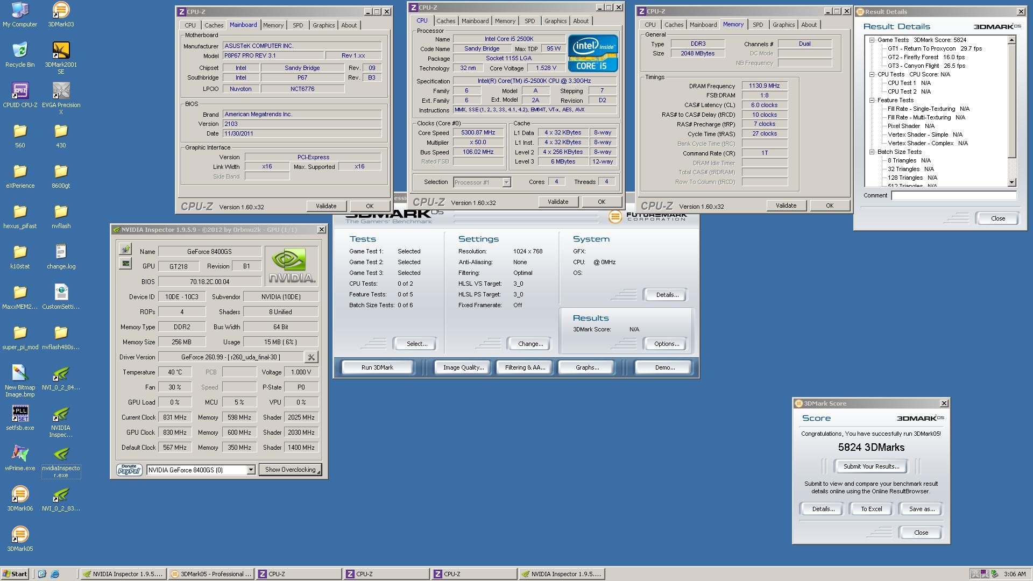1033x581 pixels.
Task: Click Validate in the CPU-Z CPU window
Action: point(557,202)
